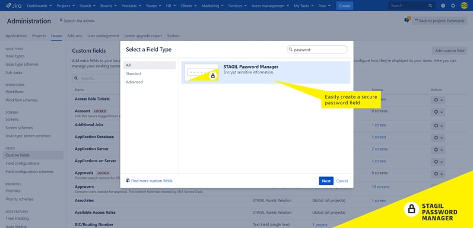Viewport: 473px width, 228px height.
Task: Open Field configurations in sidebar
Action: (23, 163)
